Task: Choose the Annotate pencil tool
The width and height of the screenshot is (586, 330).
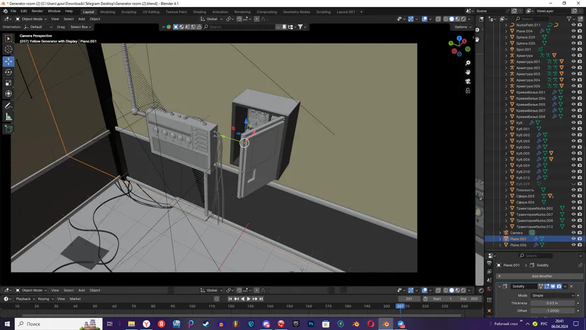Action: (x=8, y=106)
